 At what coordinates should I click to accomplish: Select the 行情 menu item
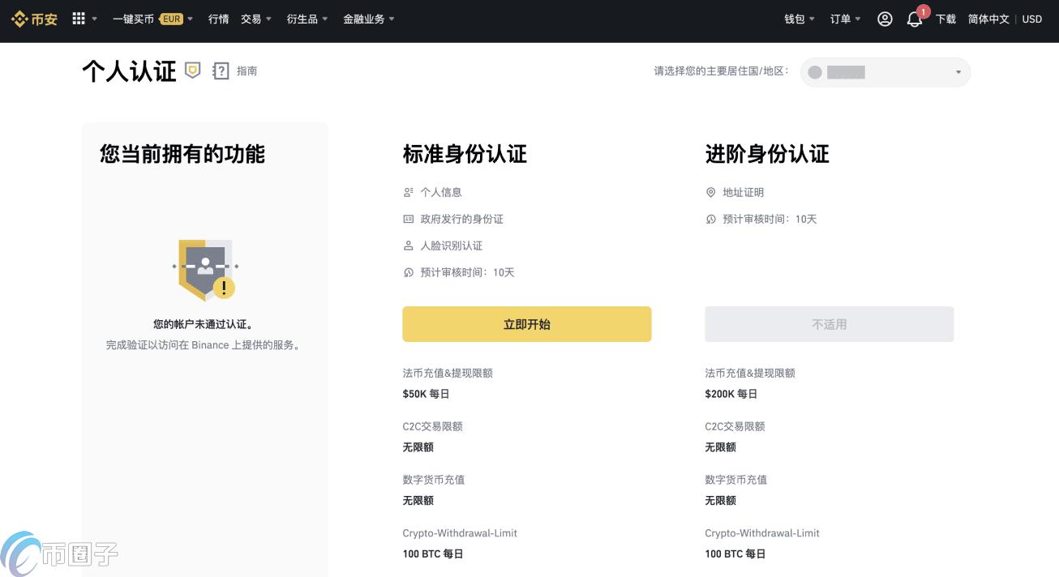(x=218, y=19)
